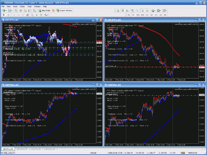
Task: Select the Text tool (A icon)
Action: click(36, 15)
